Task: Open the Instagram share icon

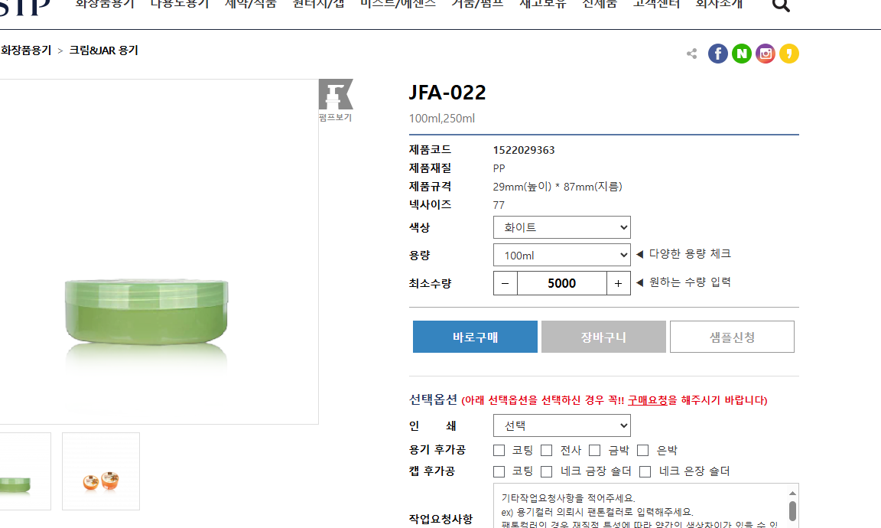Action: [x=766, y=54]
